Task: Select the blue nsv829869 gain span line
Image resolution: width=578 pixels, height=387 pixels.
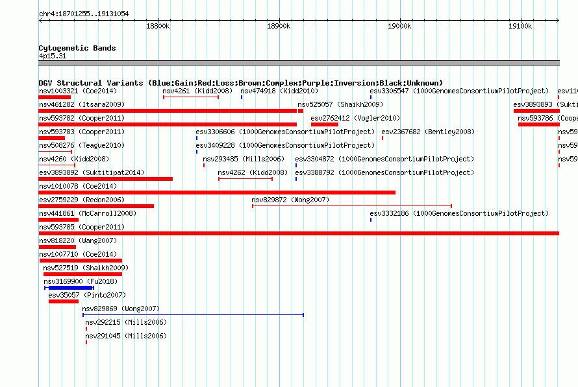Action: point(193,315)
